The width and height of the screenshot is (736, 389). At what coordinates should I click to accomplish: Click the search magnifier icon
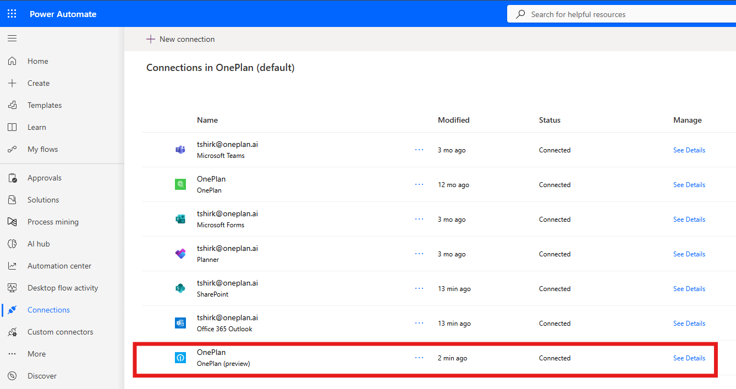pos(520,14)
